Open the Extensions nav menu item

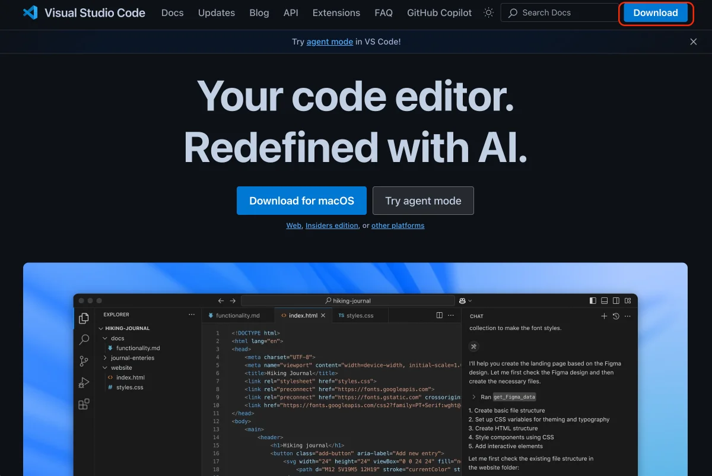point(336,12)
